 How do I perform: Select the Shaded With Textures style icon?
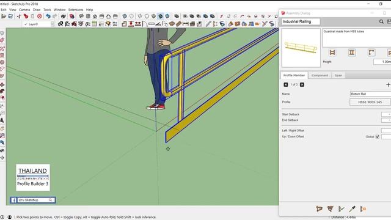coord(161,16)
